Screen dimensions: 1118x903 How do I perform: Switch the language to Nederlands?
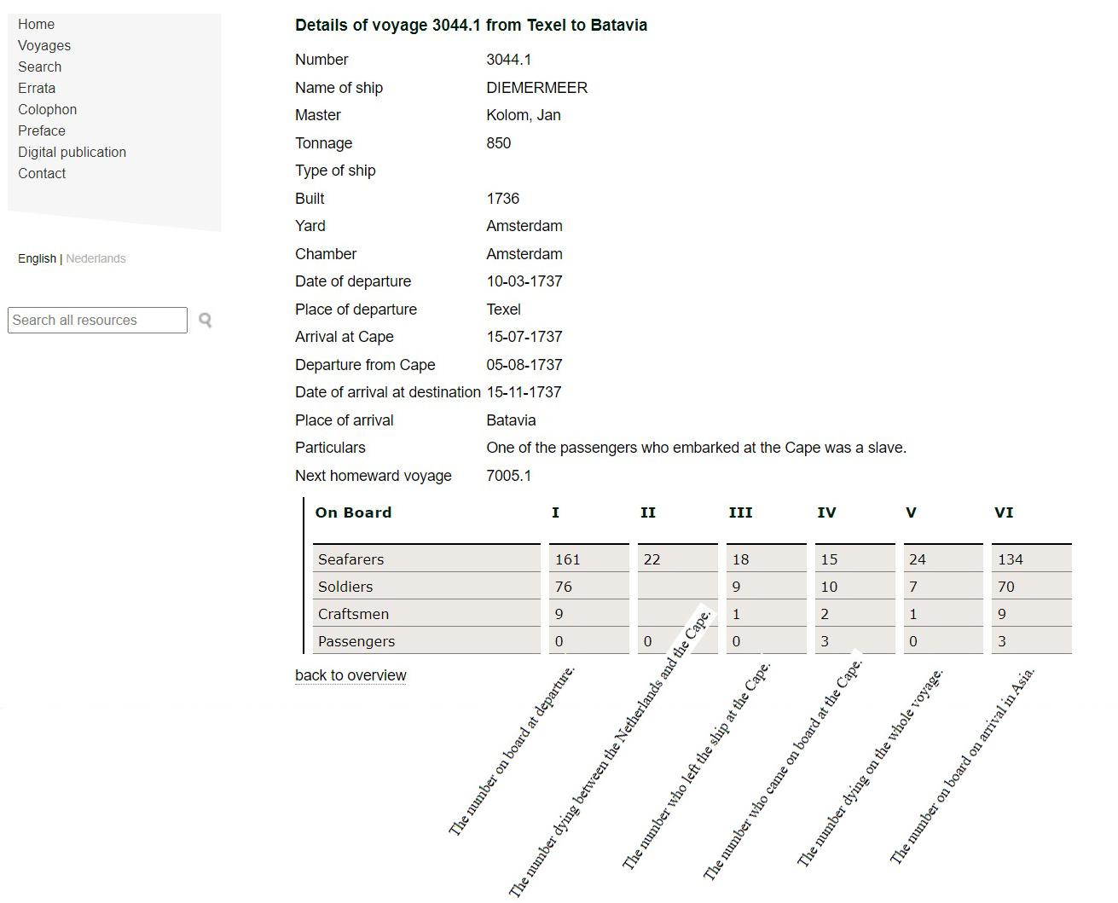[x=96, y=258]
